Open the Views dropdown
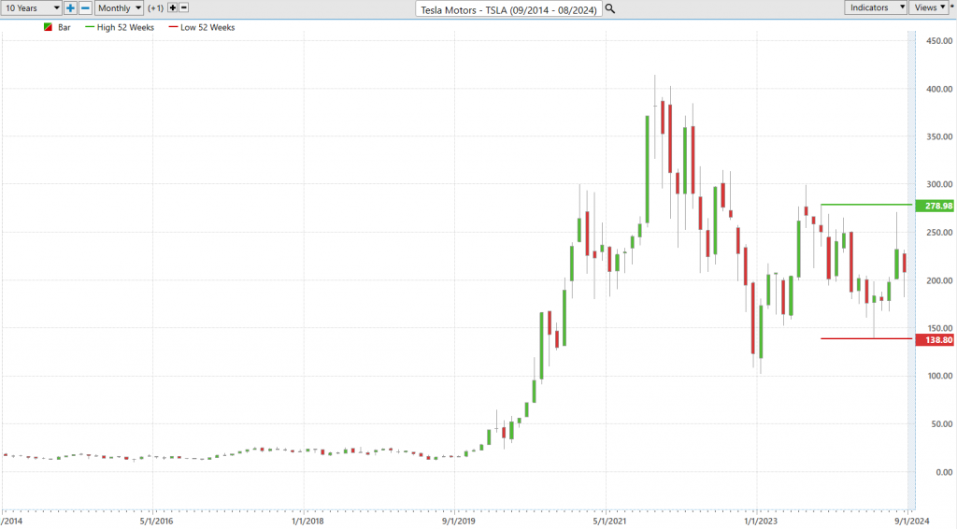This screenshot has height=529, width=957. point(929,7)
